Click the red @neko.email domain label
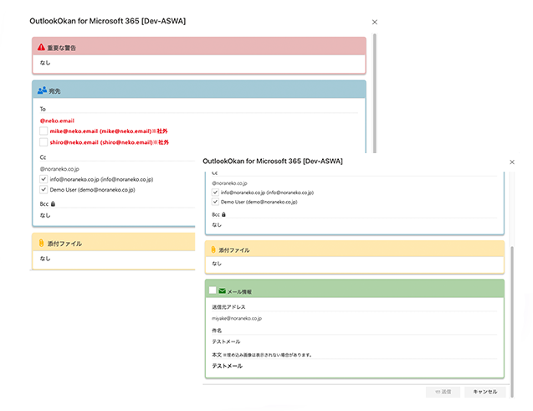 (57, 121)
